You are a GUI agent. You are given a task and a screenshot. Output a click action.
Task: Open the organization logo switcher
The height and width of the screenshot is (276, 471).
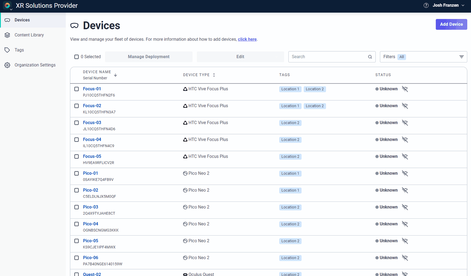(x=7, y=5)
